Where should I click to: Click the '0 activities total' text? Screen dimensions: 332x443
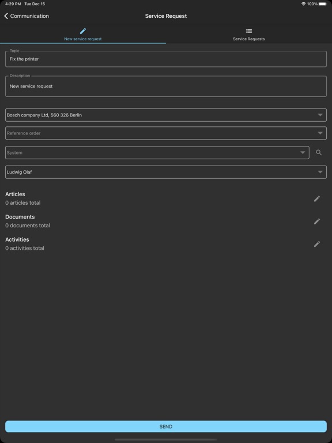(25, 248)
